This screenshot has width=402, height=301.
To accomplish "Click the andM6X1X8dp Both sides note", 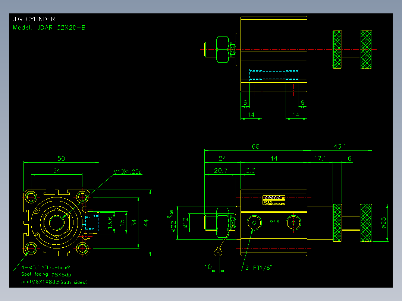I will tap(54, 282).
